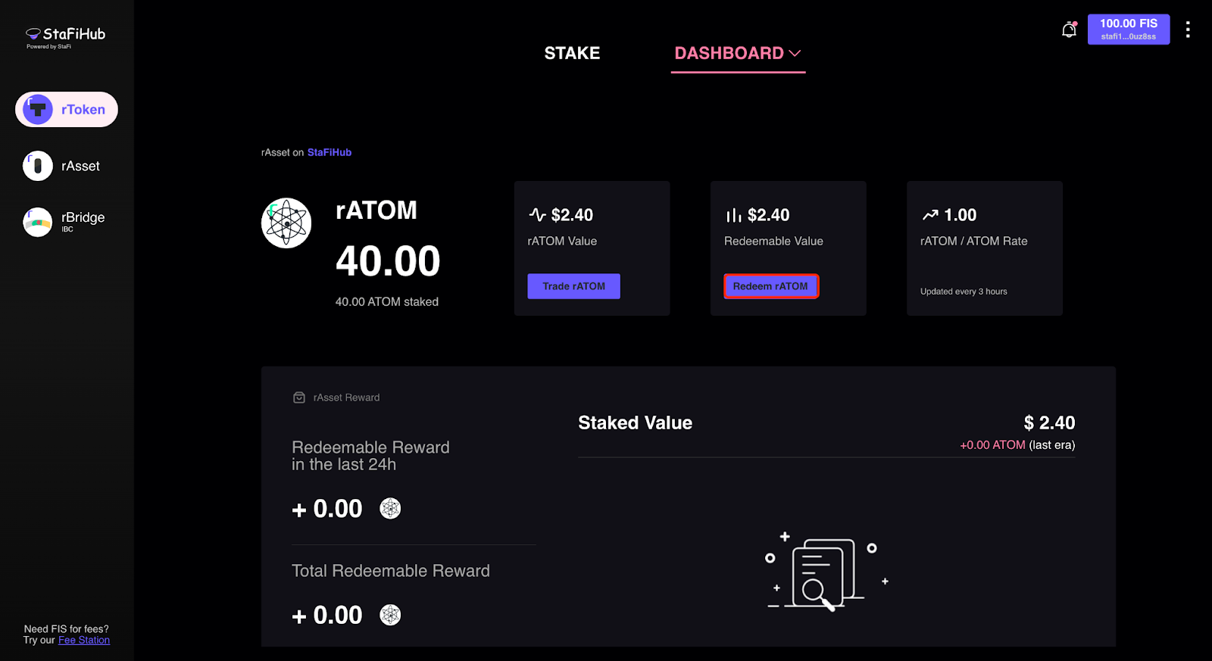Click the large rATOM atom logo
This screenshot has width=1212, height=661.
tap(286, 223)
